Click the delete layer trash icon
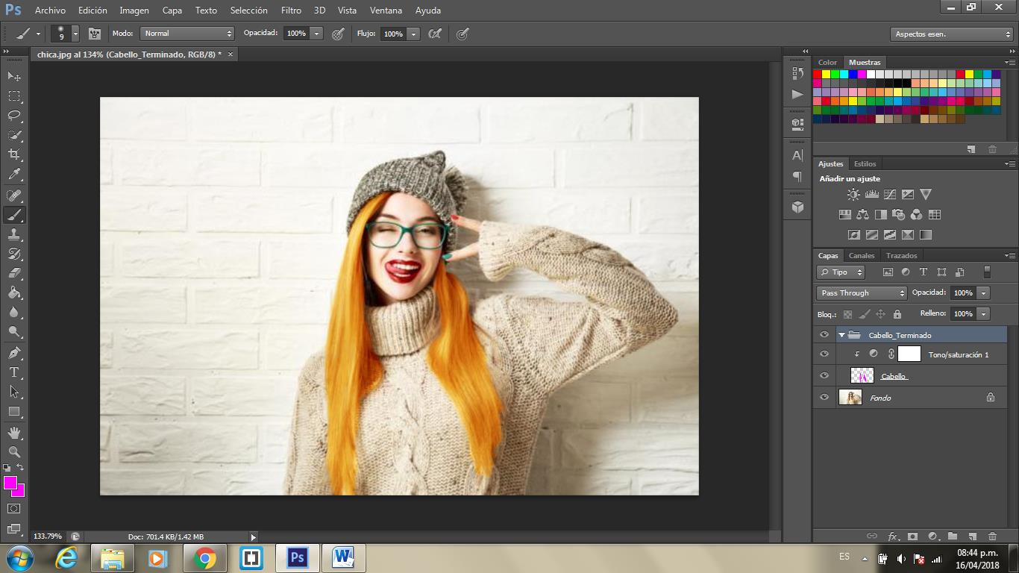 pyautogui.click(x=992, y=536)
